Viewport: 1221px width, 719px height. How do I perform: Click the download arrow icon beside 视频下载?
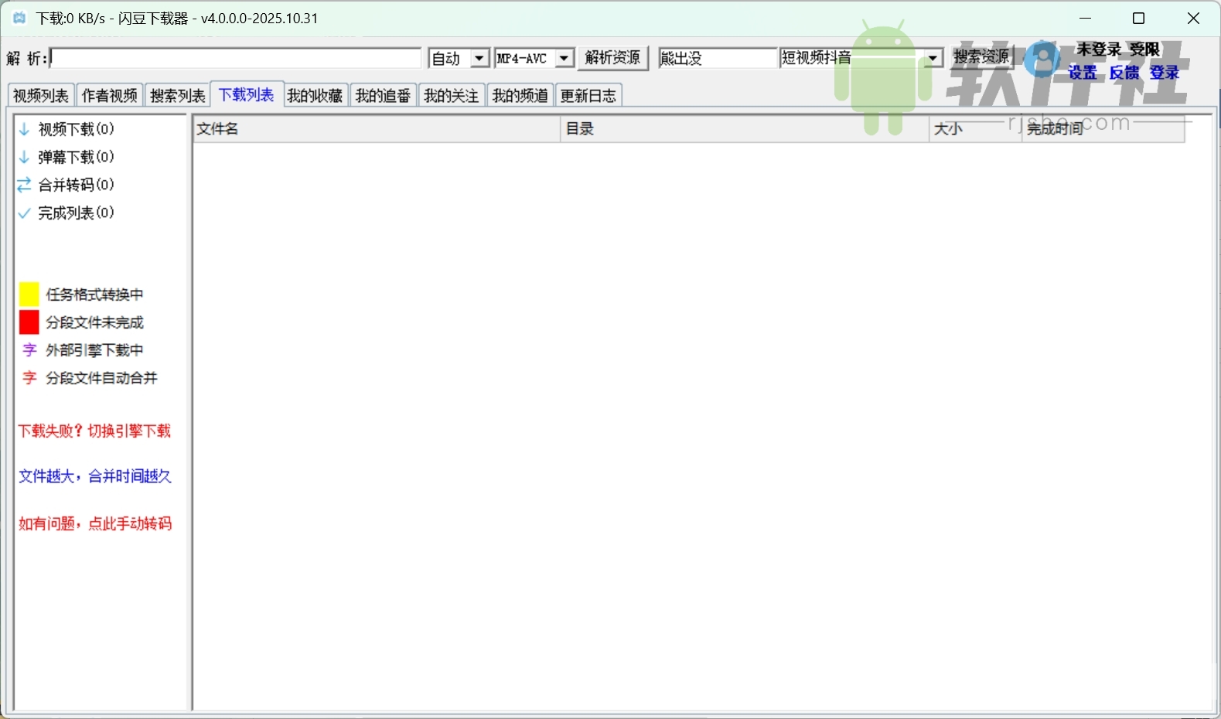pos(24,129)
